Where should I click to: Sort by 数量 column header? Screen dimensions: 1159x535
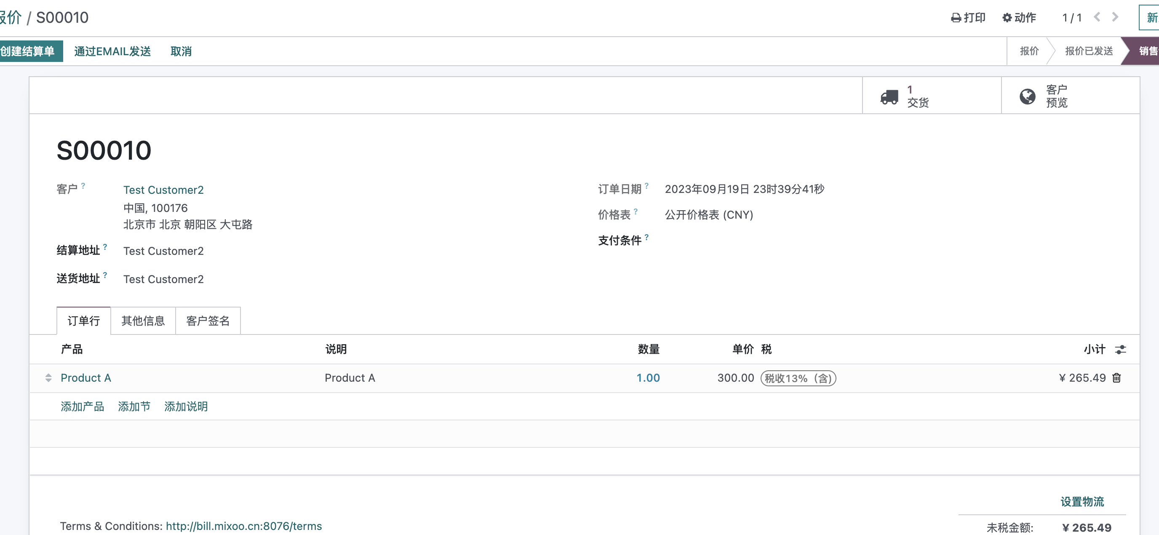click(648, 349)
